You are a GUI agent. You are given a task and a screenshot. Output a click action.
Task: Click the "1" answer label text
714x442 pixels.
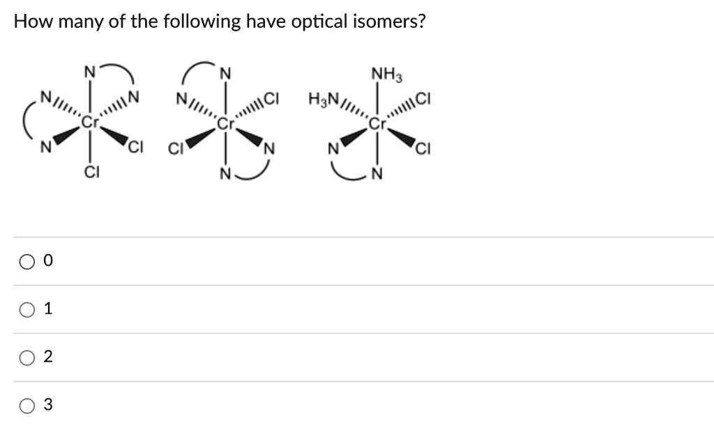48,309
